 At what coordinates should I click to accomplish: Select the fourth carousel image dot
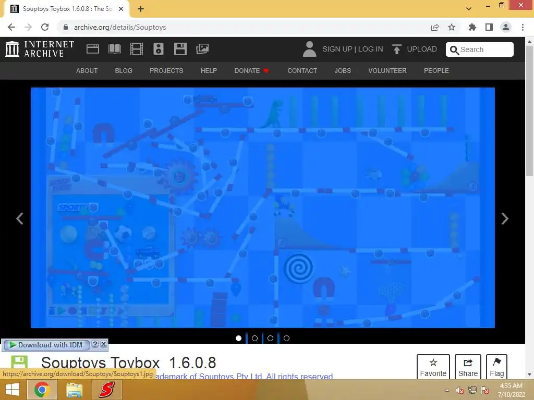[286, 339]
